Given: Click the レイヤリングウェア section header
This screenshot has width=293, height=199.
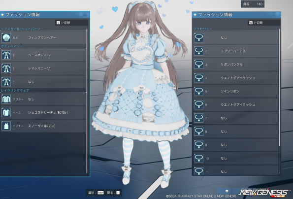Looking at the screenshot, I should (15, 91).
